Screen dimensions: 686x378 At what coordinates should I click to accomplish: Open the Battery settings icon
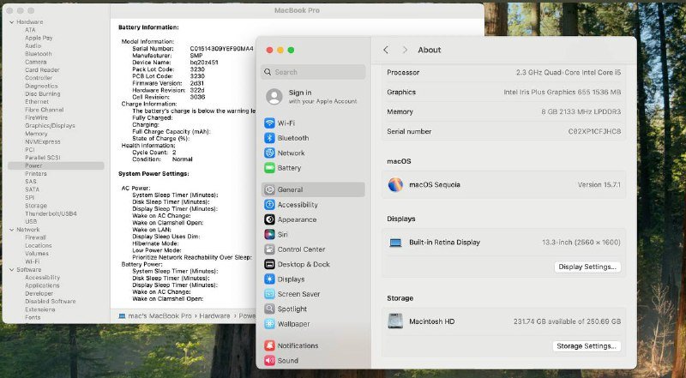pos(269,167)
